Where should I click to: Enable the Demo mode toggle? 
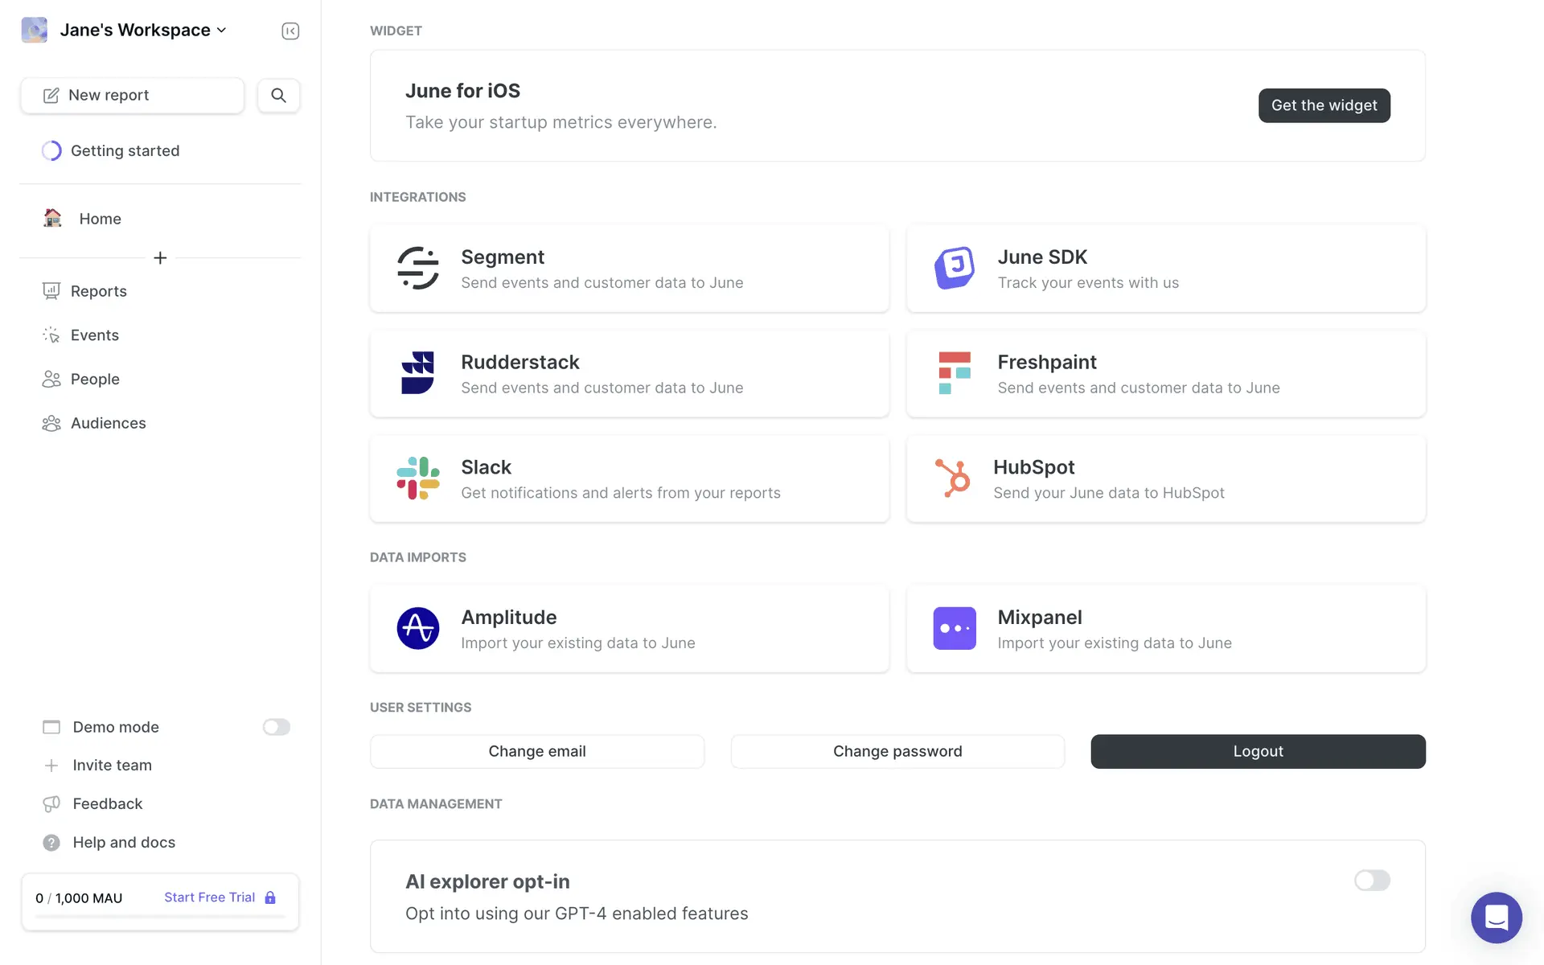tap(276, 727)
